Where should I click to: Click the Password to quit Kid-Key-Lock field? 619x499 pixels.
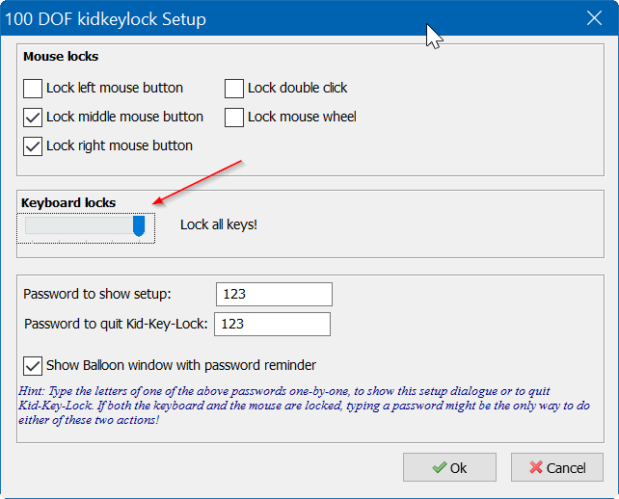click(x=274, y=325)
